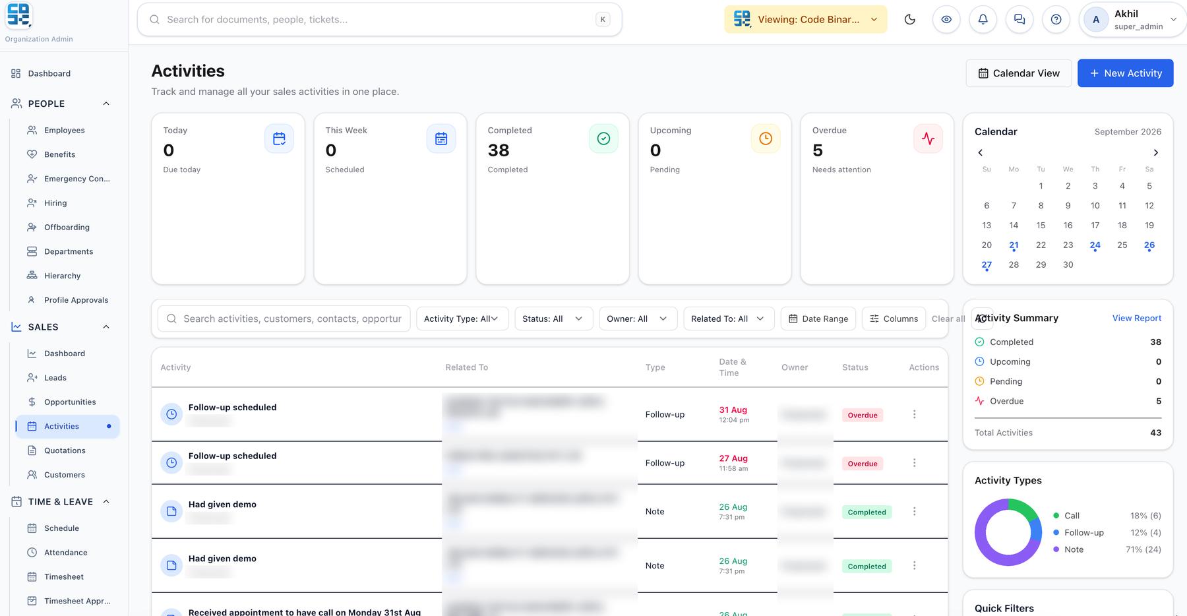Click the activity types donut chart
The height and width of the screenshot is (616, 1187).
pos(1008,532)
